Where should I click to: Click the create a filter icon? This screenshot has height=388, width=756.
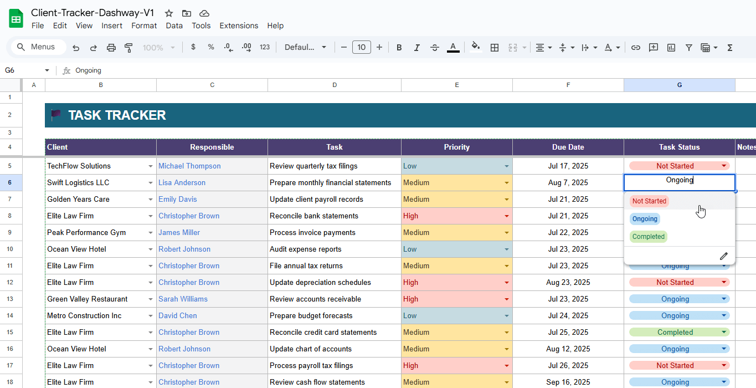click(689, 48)
